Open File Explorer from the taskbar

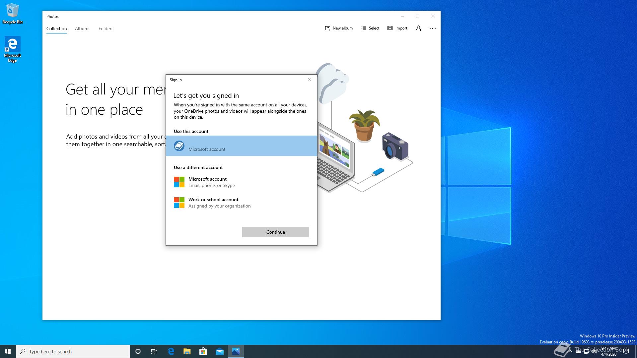point(187,351)
